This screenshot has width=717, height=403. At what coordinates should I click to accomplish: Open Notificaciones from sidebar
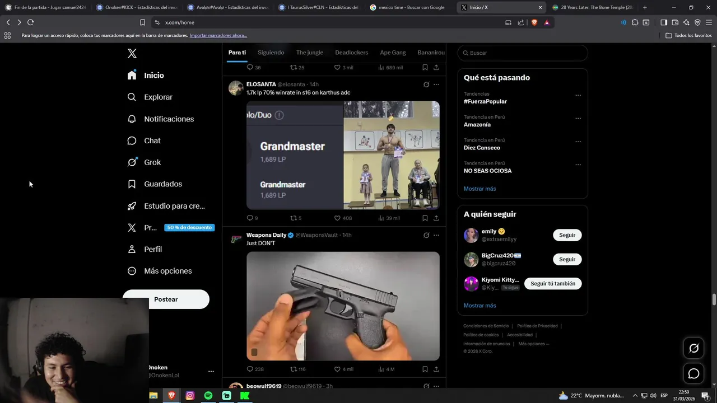[160, 119]
